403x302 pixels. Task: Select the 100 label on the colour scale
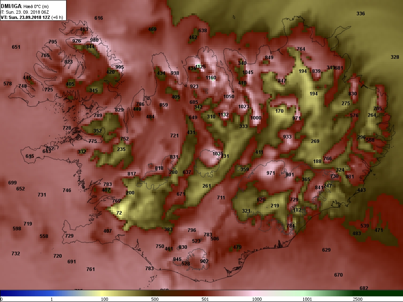[x=104, y=299]
